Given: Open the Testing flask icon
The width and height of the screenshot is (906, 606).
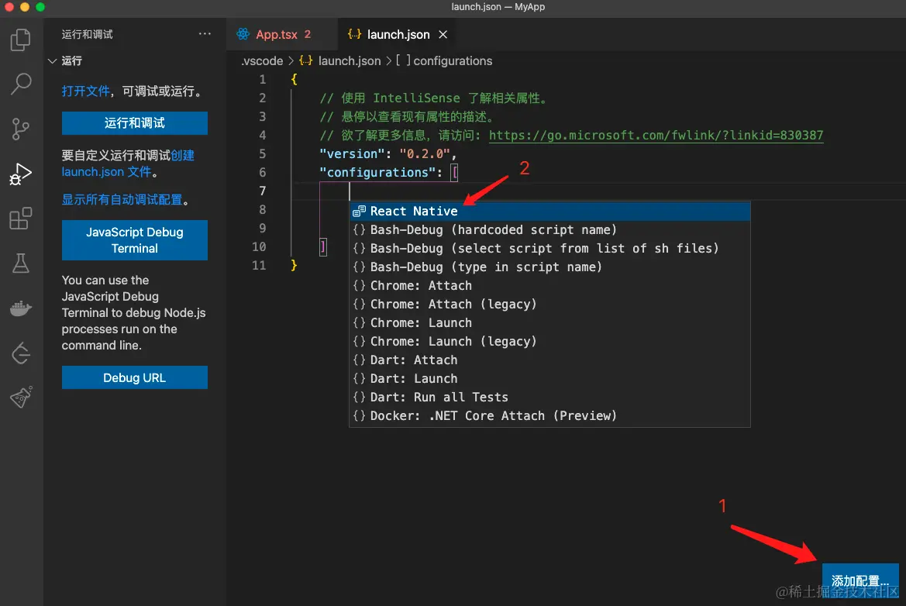Looking at the screenshot, I should [21, 263].
